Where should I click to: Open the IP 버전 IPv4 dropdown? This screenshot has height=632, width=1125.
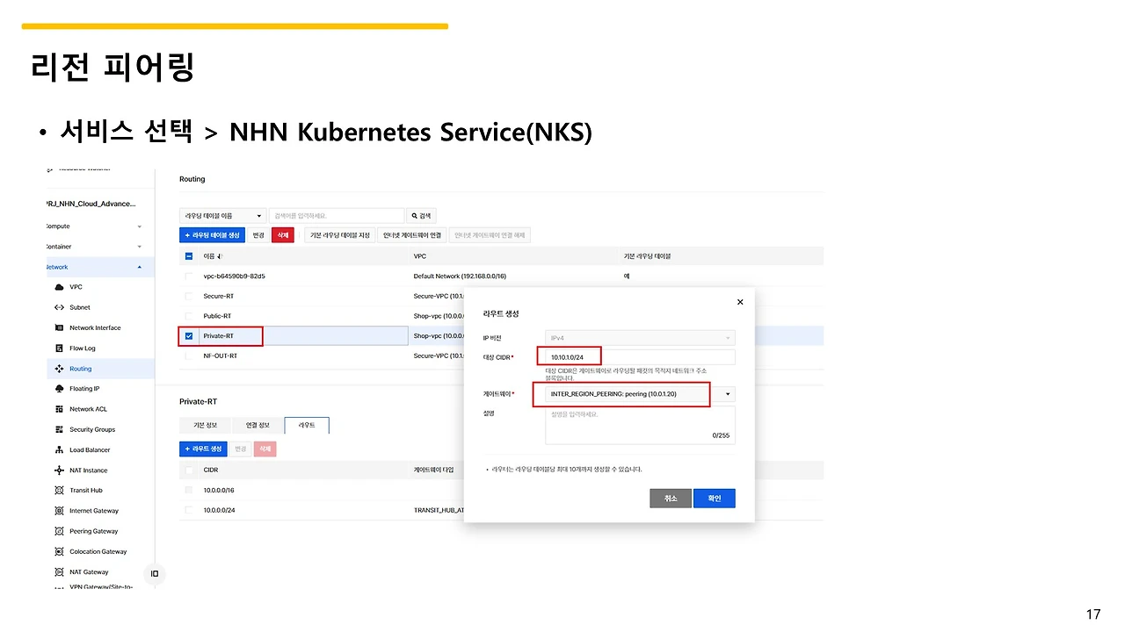(640, 338)
